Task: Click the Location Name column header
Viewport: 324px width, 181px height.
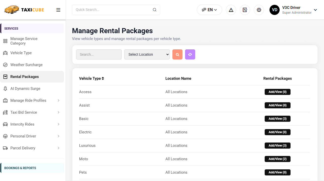Action: [x=178, y=78]
